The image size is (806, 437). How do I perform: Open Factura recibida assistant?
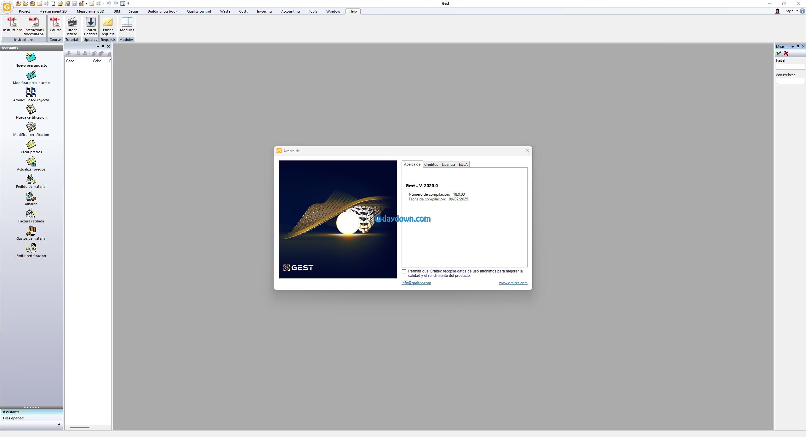pos(31,216)
